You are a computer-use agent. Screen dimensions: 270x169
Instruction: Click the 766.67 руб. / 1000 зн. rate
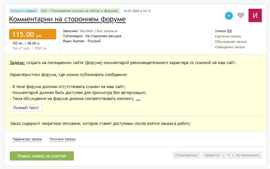point(30,48)
